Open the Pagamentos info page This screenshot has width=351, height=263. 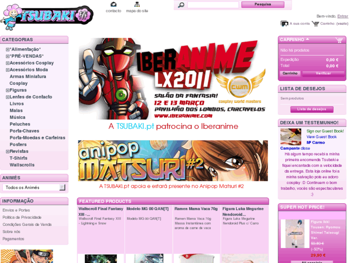[14, 239]
